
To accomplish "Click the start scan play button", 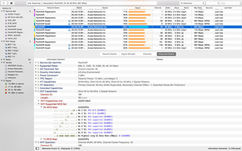I will 5,3.
